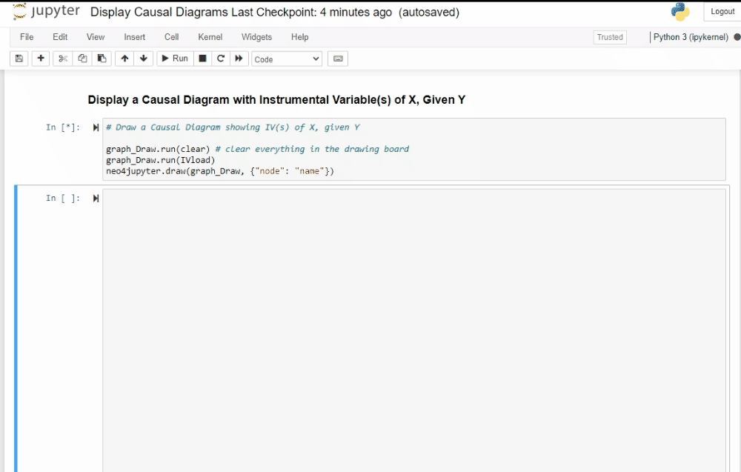Click the Trusted notebook indicator
The image size is (741, 472).
pos(610,37)
